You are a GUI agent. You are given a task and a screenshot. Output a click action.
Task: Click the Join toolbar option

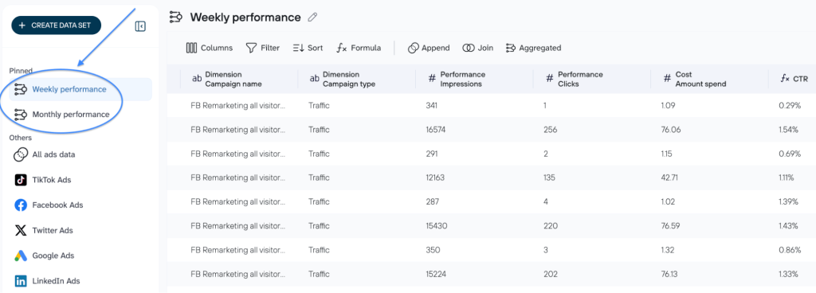tap(477, 48)
